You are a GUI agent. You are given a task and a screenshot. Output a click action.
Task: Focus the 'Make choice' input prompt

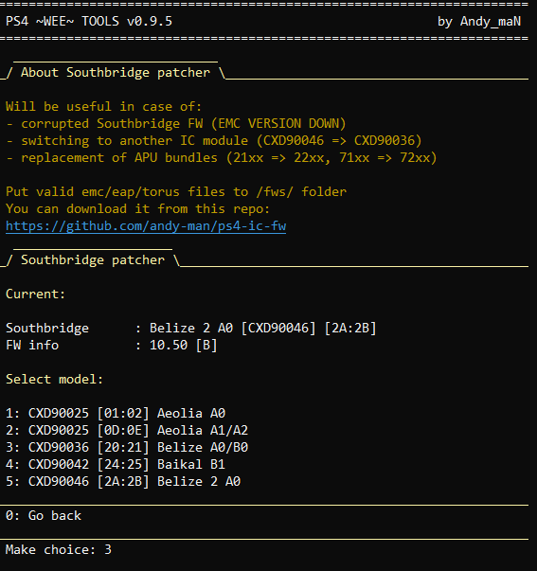click(59, 549)
